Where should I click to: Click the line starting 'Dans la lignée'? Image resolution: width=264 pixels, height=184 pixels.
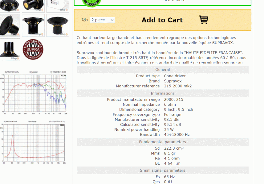point(161,58)
